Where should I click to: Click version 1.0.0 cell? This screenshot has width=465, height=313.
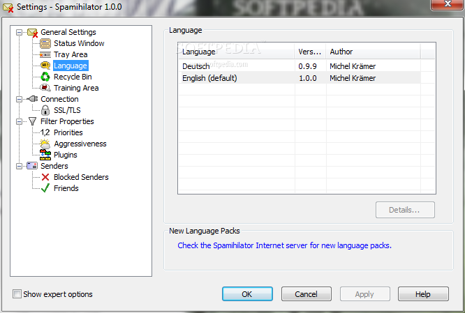tap(307, 78)
